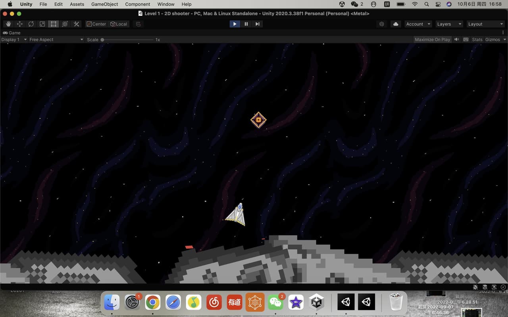Toggle pivot Center handle position

pos(96,24)
